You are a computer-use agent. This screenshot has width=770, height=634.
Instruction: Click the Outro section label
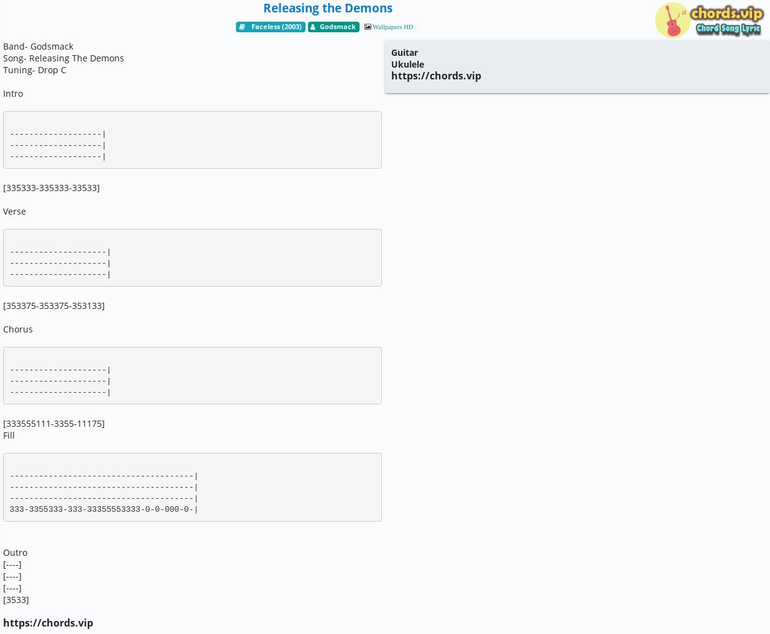[x=15, y=553]
